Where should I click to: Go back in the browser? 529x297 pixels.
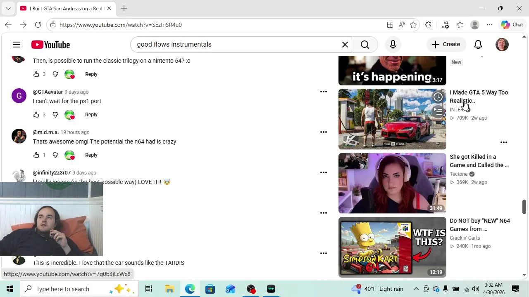coord(8,25)
